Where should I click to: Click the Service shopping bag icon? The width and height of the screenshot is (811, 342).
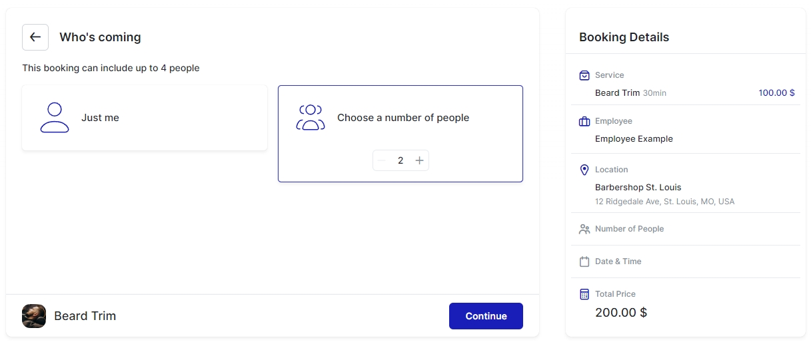(x=584, y=75)
